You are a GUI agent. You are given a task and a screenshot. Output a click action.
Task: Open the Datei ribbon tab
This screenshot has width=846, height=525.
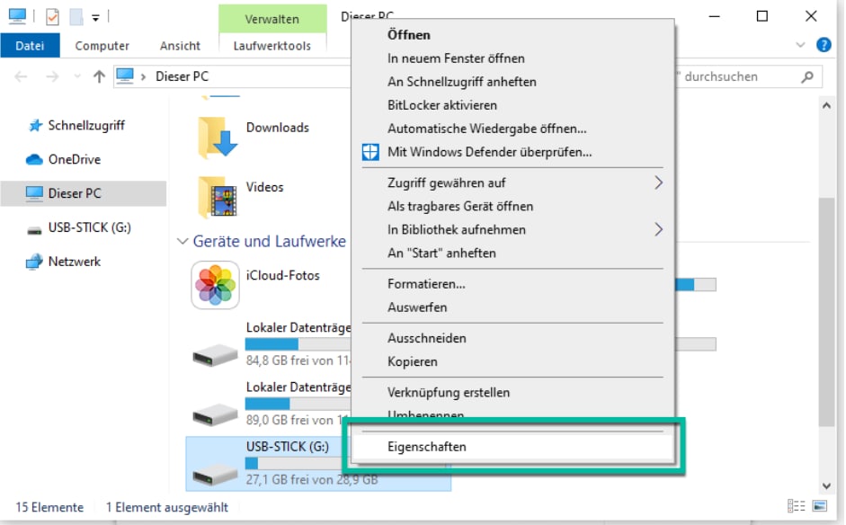(x=30, y=46)
